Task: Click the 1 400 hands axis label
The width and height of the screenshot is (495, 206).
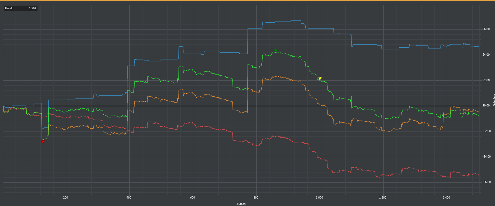Action: (446, 197)
